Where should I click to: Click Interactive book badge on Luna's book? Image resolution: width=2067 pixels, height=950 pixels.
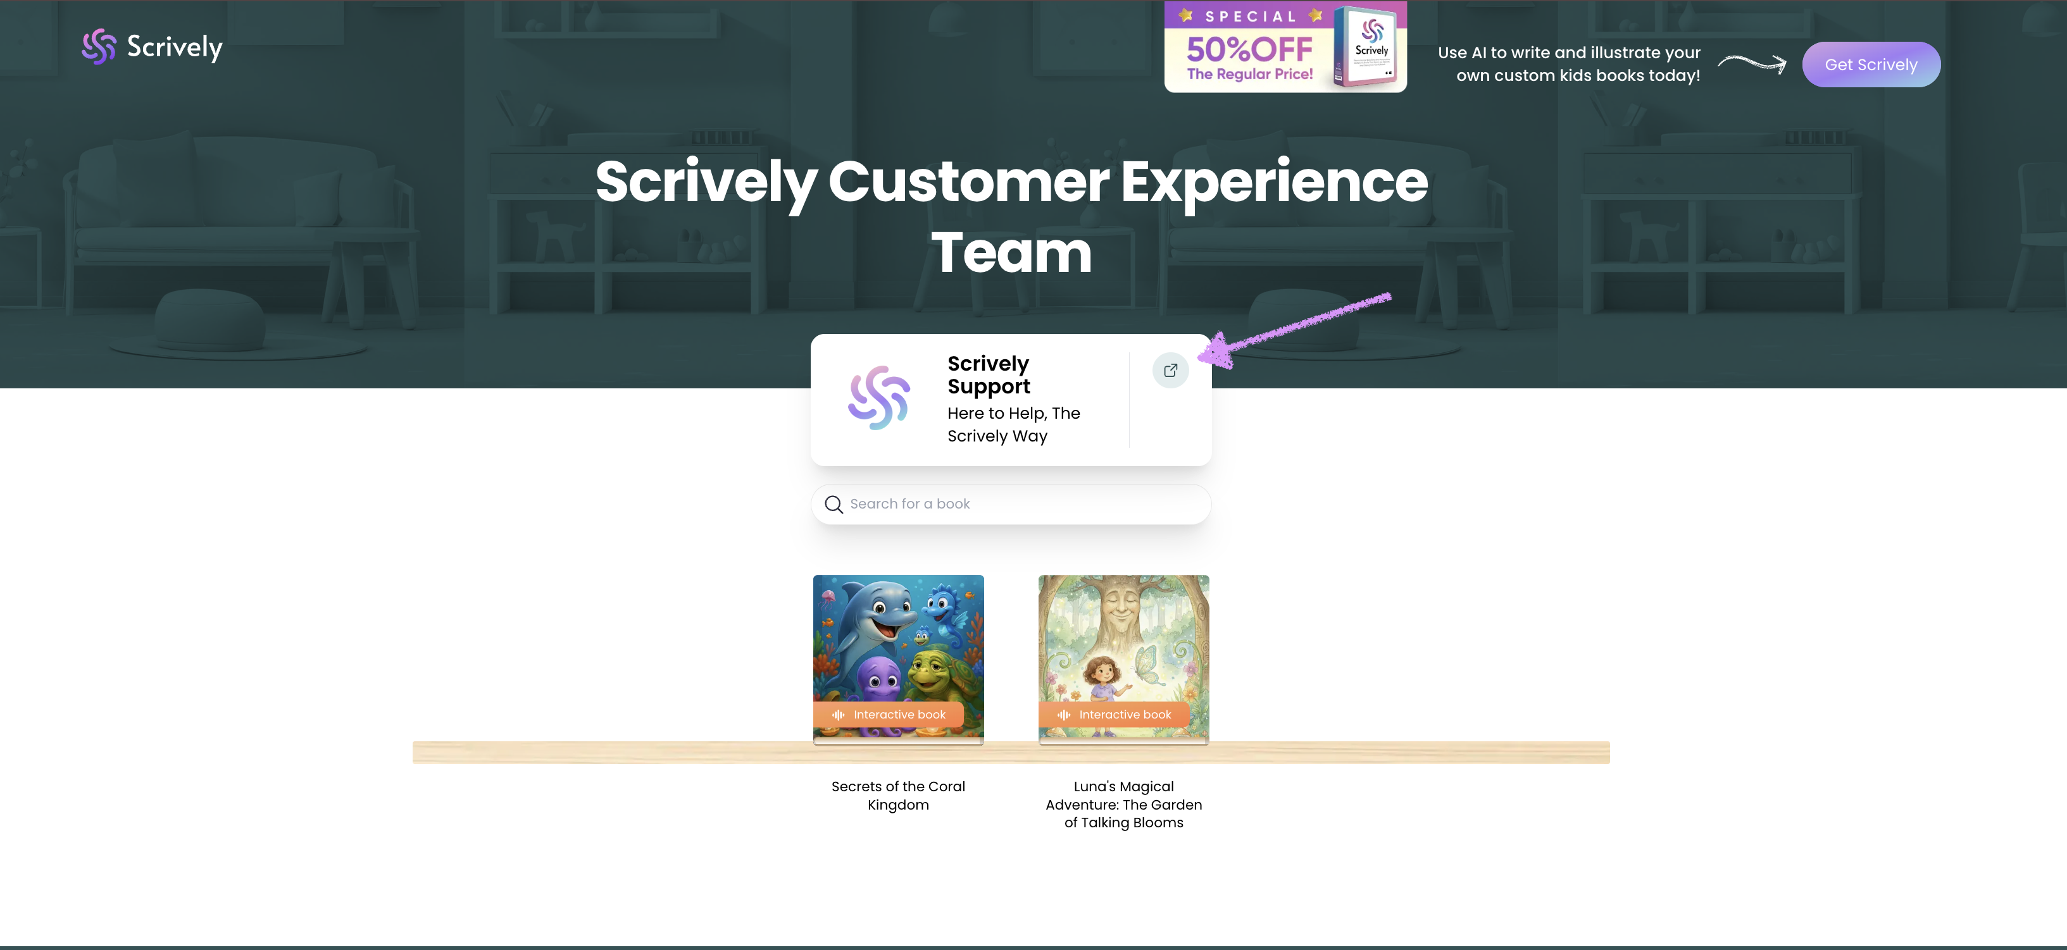[1115, 714]
